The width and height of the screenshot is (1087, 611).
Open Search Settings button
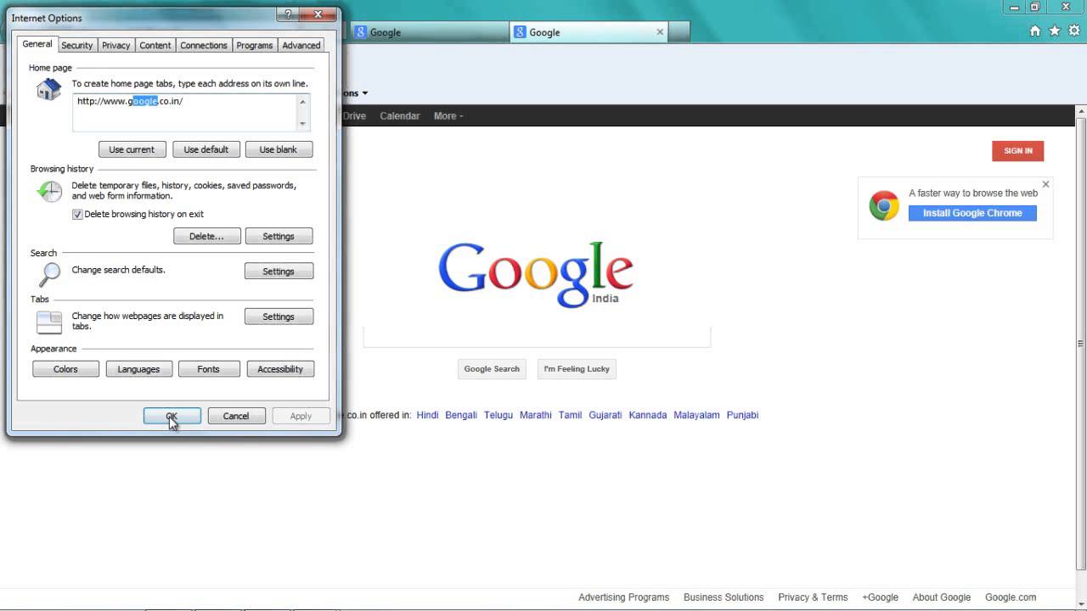(279, 272)
